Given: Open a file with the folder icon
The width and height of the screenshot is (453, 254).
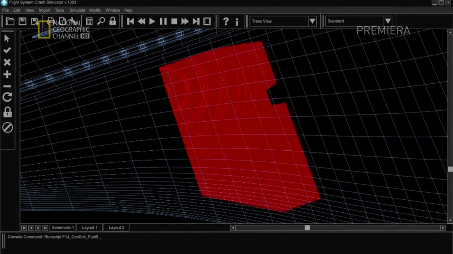Looking at the screenshot, I should pos(10,22).
